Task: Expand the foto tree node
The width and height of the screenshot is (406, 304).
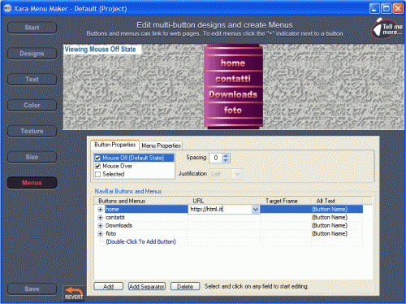Action: pos(100,233)
